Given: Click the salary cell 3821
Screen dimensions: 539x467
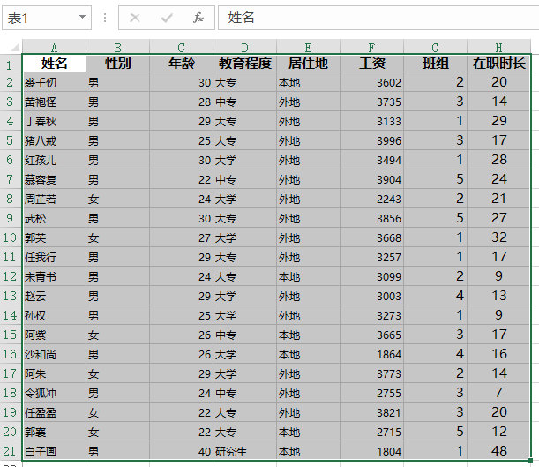Looking at the screenshot, I should click(371, 412).
